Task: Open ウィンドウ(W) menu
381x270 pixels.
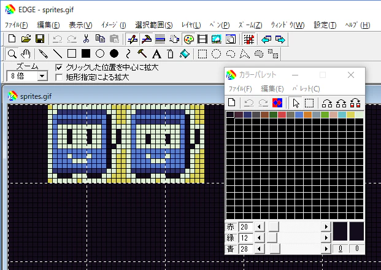Action: point(288,25)
